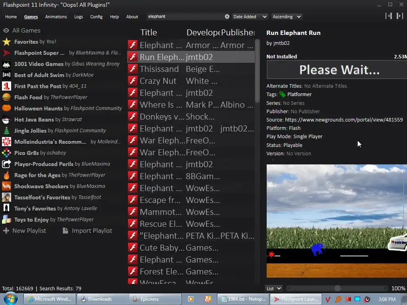Click the Rage for the Ages flame icon
This screenshot has height=305, width=407.
tap(6, 175)
